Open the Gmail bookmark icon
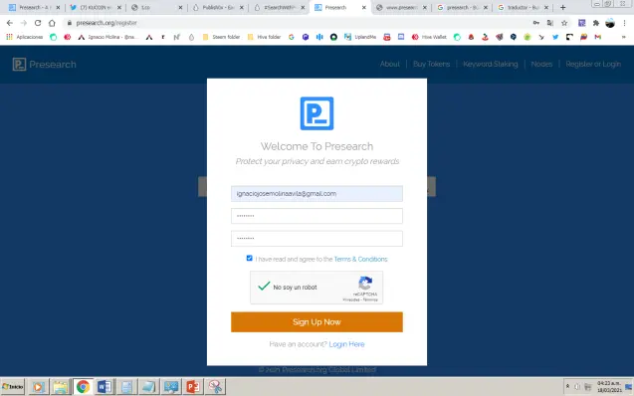This screenshot has width=634, height=396. [x=597, y=37]
